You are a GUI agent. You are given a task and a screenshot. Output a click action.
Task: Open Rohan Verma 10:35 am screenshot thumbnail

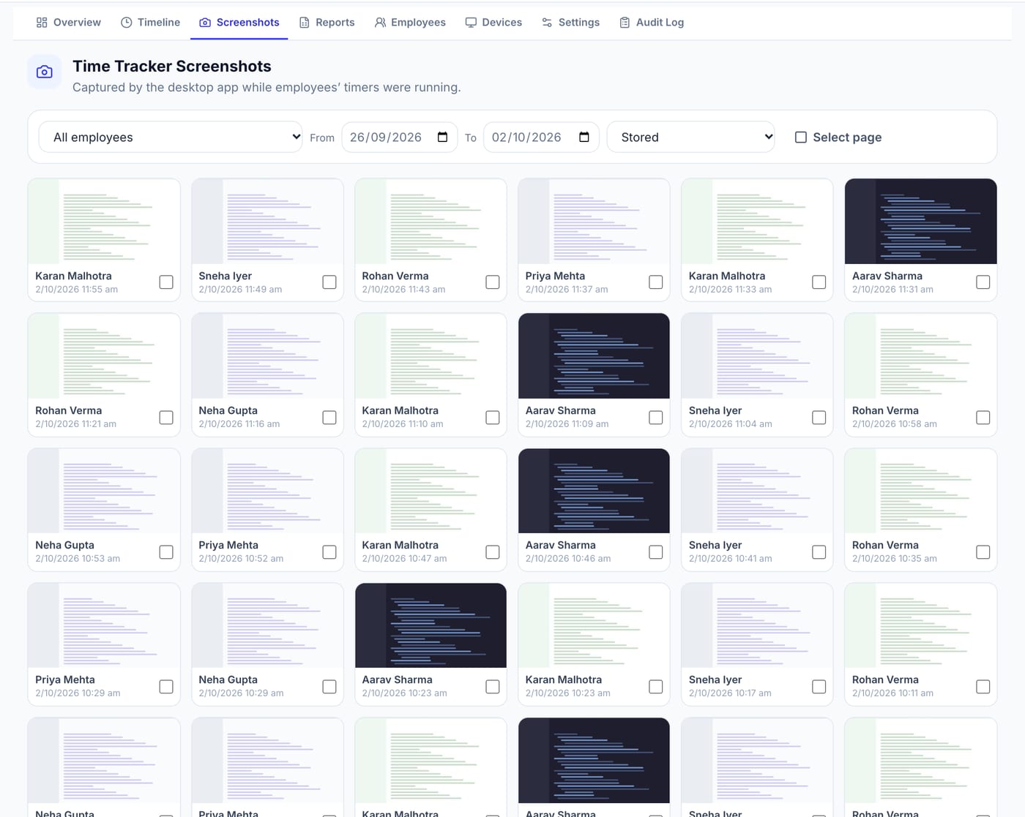pyautogui.click(x=920, y=491)
